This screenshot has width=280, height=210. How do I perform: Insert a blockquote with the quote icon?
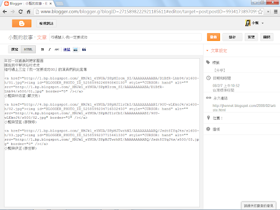point(84,49)
